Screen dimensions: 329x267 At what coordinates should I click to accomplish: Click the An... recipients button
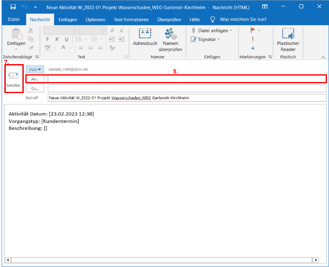pyautogui.click(x=35, y=79)
